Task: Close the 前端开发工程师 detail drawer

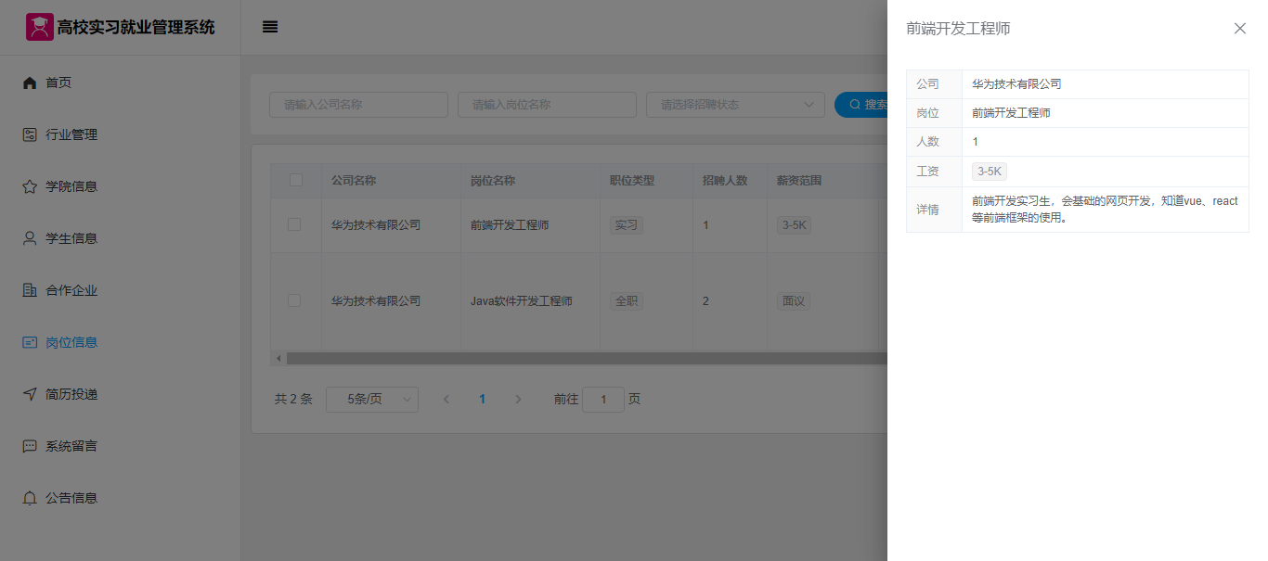Action: 1239,29
